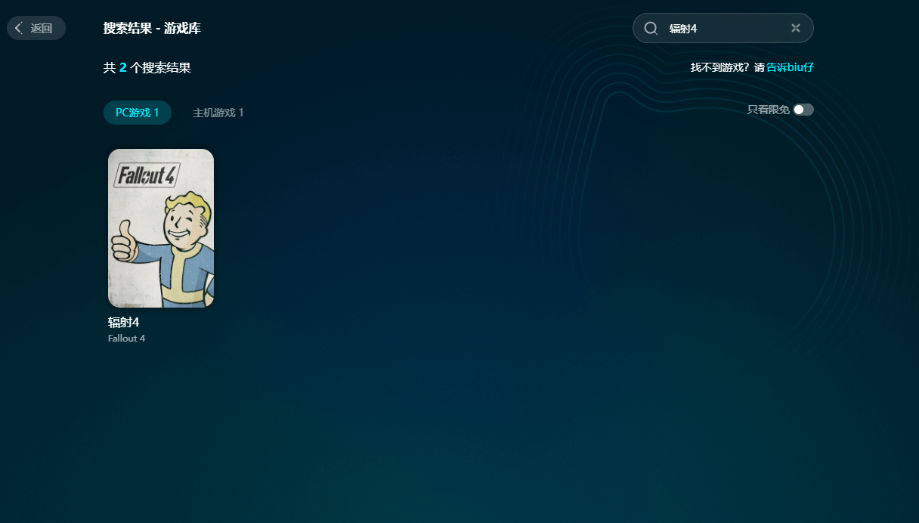The height and width of the screenshot is (523, 919).
Task: Click the 个搜索结果 summary text
Action: click(x=160, y=68)
